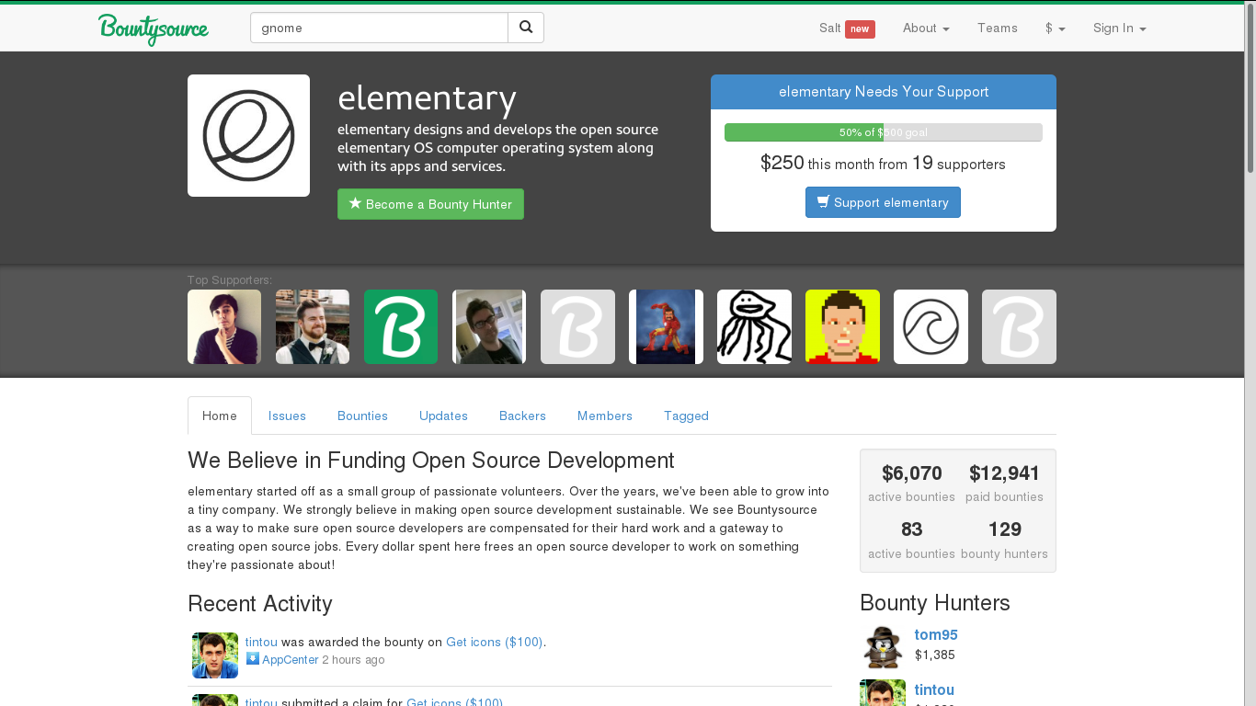Switch to the Tagged tab
The image size is (1256, 706).
[686, 416]
